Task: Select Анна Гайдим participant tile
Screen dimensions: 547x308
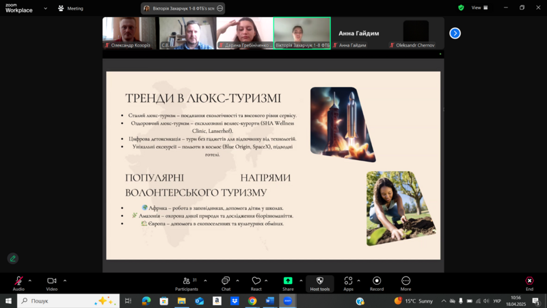Action: (x=359, y=33)
